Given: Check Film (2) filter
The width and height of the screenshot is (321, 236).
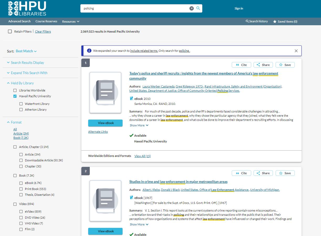Looking at the screenshot, I should [x=21, y=229].
